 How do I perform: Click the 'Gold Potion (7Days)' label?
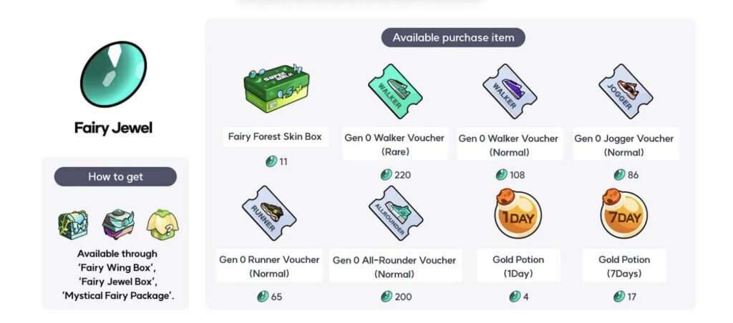pyautogui.click(x=624, y=267)
